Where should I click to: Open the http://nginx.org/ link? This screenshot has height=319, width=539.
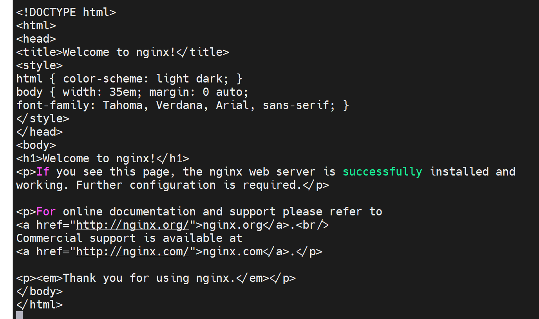[133, 225]
